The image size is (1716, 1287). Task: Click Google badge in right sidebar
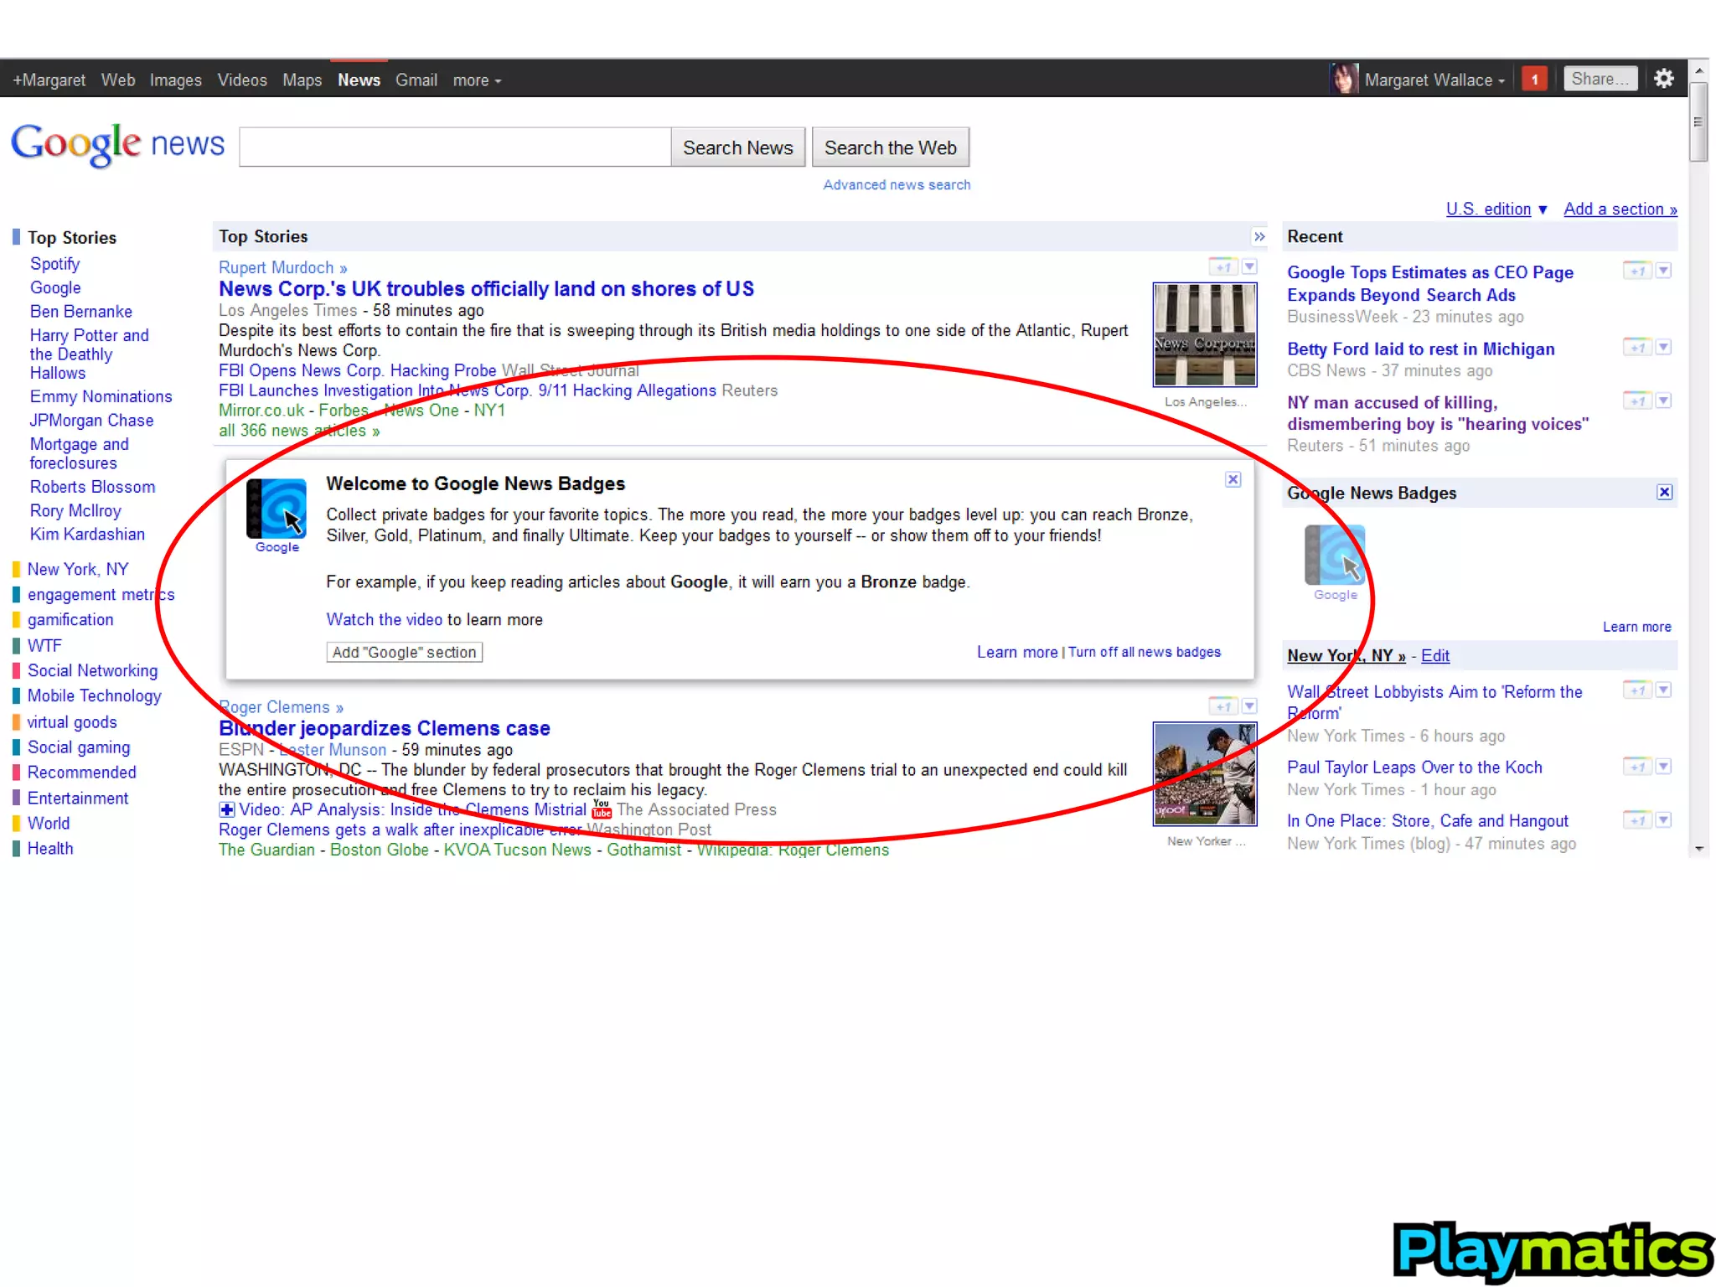click(1335, 556)
